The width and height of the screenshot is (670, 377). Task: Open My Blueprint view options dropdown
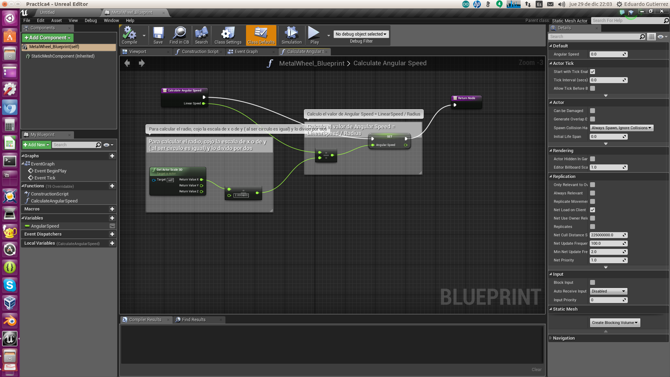[109, 145]
